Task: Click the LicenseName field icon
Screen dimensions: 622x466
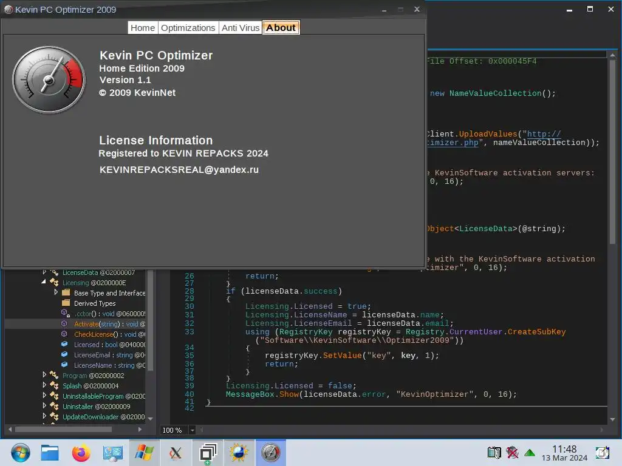Action: tap(64, 365)
